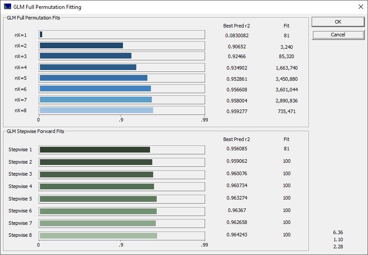Click the Cancel button
This screenshot has width=368, height=255.
coord(338,35)
